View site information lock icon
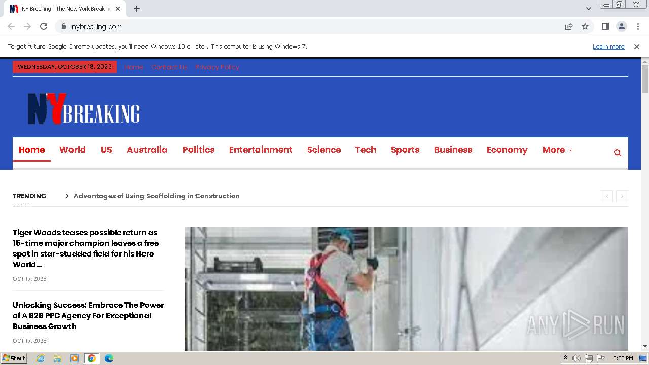This screenshot has width=649, height=365. [x=63, y=26]
